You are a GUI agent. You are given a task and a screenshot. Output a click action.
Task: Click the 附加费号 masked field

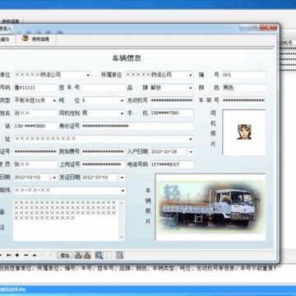click(x=103, y=151)
